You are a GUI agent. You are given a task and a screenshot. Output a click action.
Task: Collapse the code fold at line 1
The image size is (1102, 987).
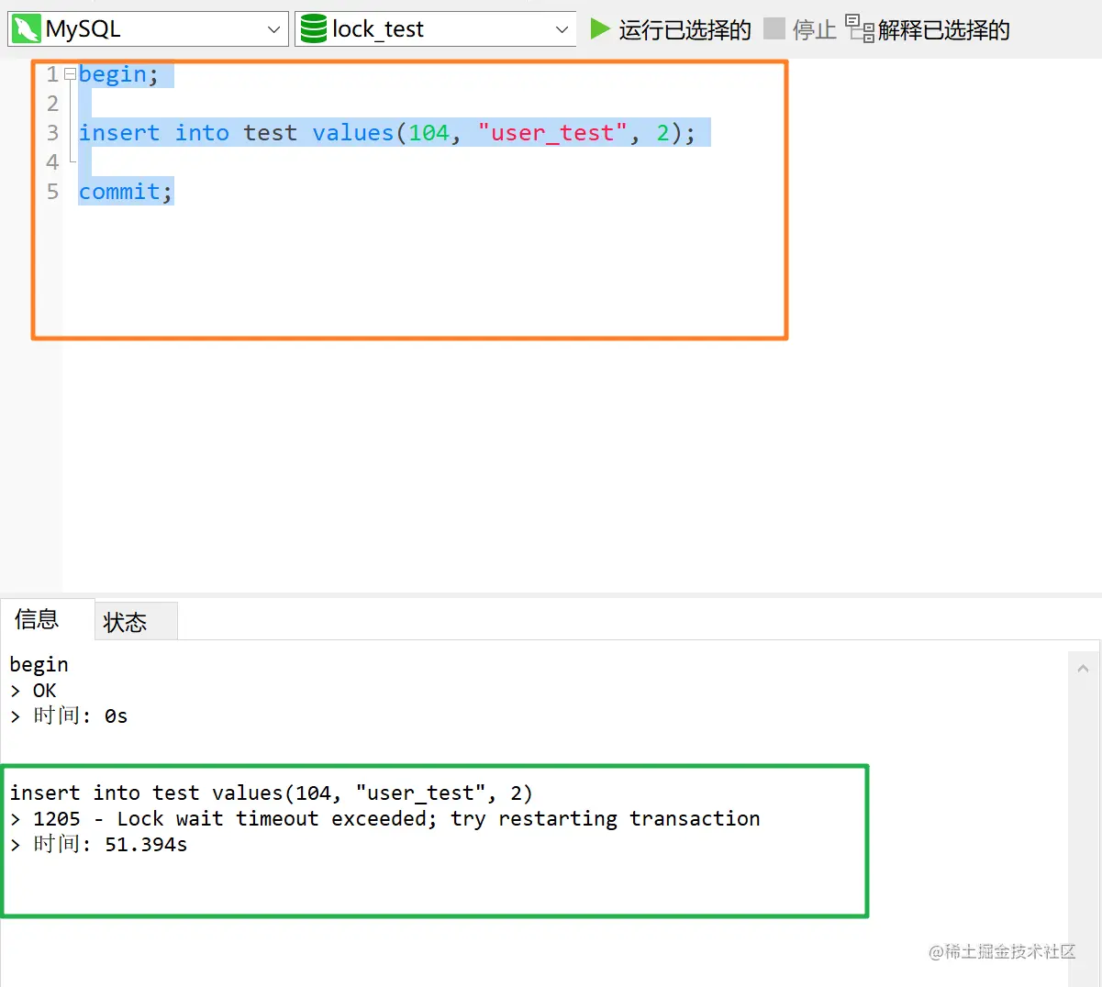pyautogui.click(x=70, y=74)
